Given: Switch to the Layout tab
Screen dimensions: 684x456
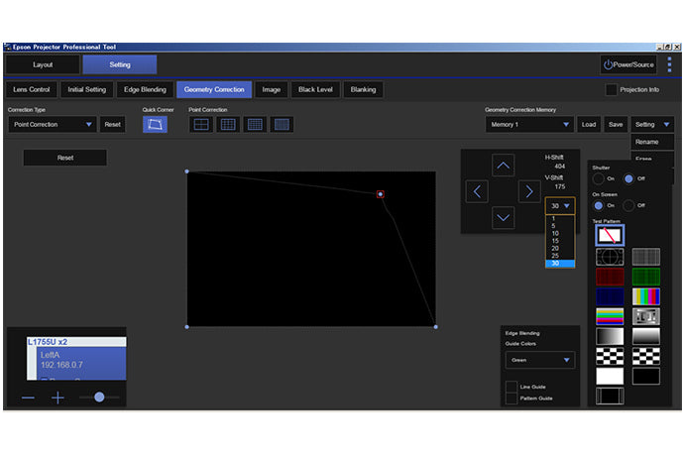Looking at the screenshot, I should tap(43, 64).
